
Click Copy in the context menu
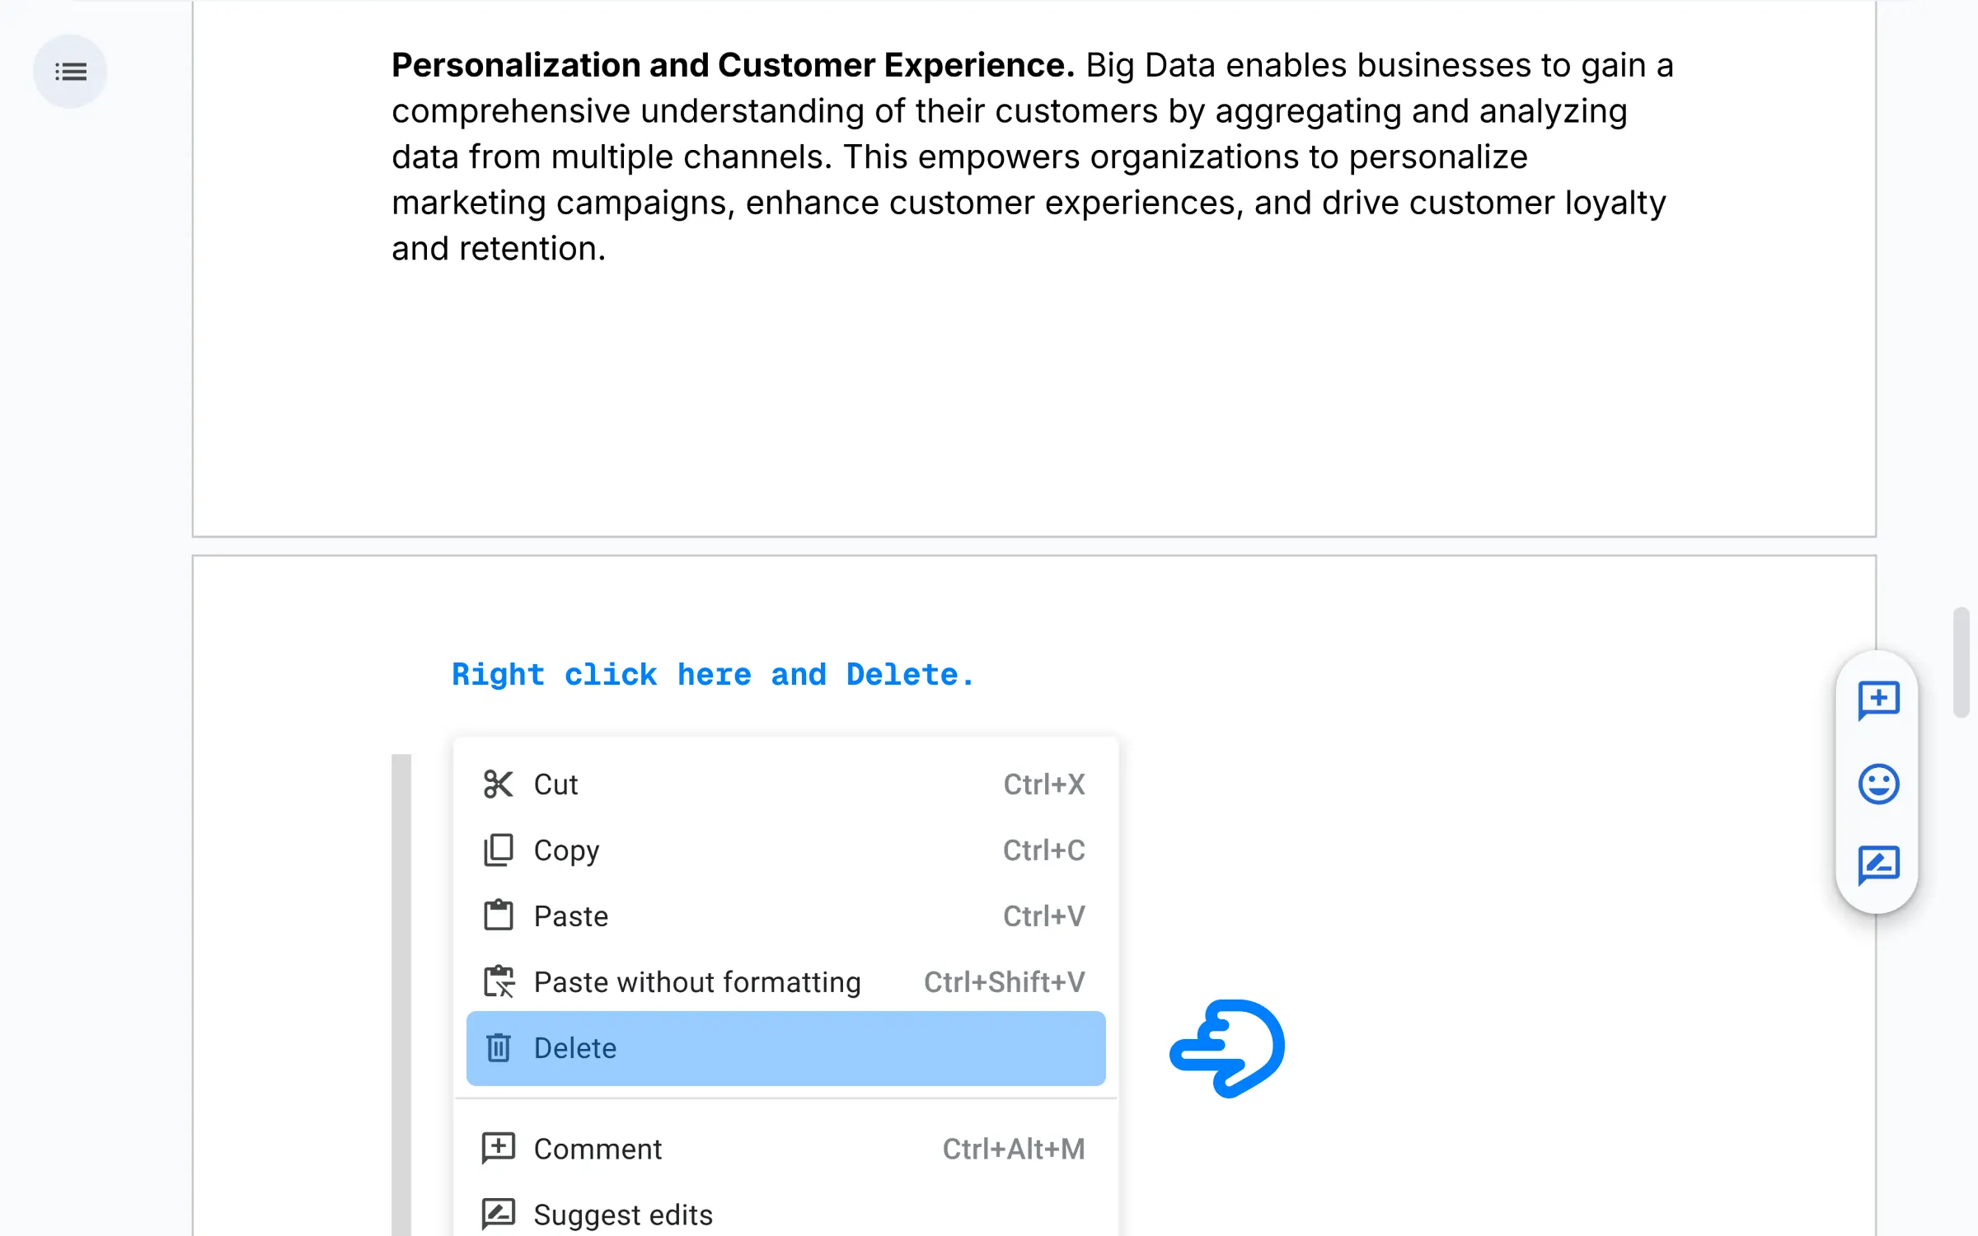567,849
